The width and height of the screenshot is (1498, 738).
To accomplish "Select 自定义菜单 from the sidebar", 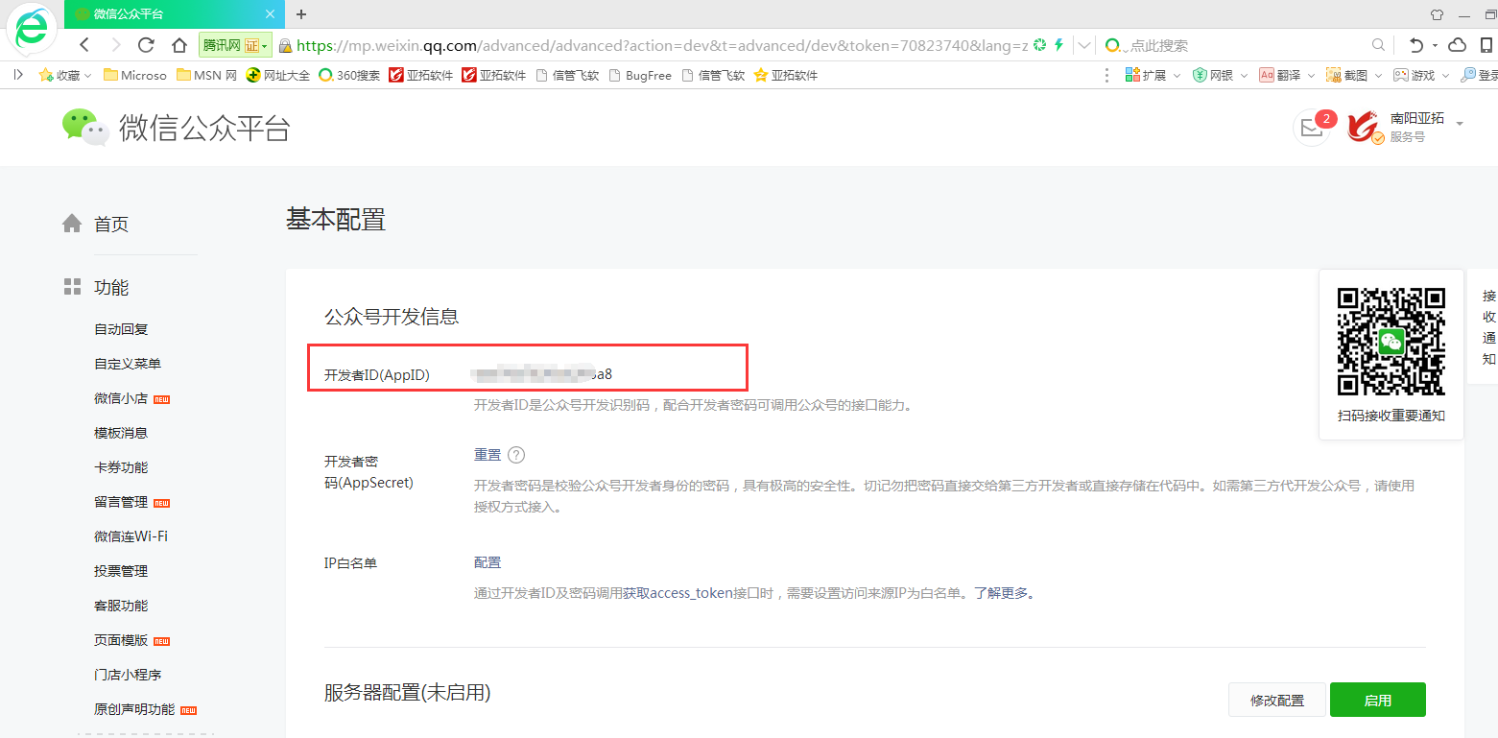I will (128, 364).
